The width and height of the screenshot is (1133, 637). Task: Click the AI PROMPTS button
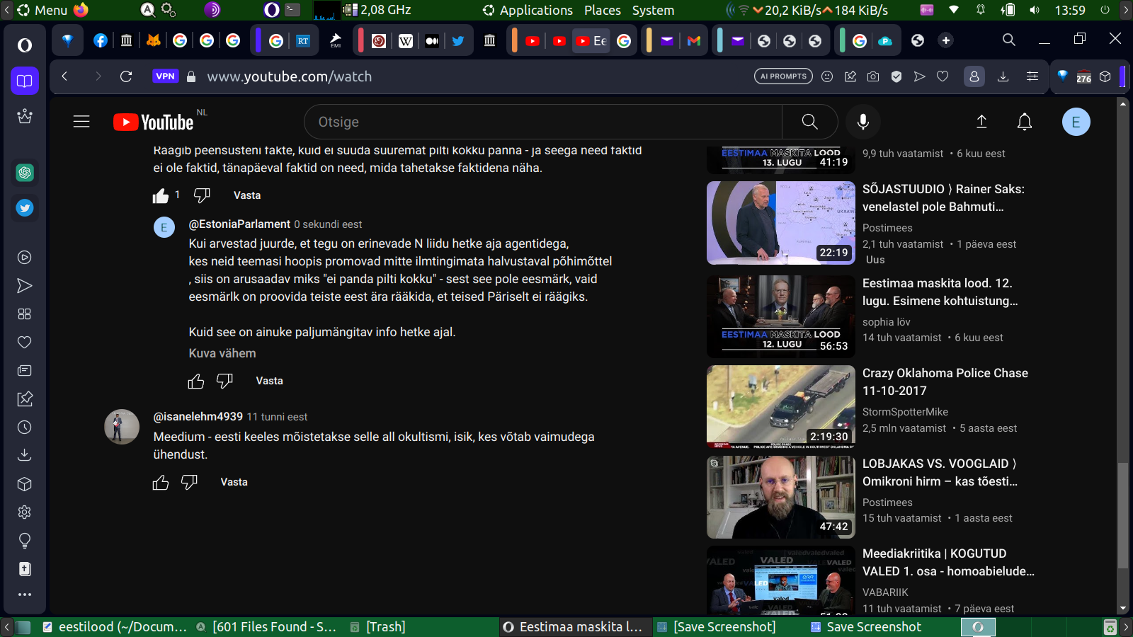pyautogui.click(x=783, y=76)
